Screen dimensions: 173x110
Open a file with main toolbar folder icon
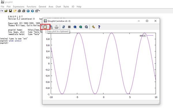[6, 11]
